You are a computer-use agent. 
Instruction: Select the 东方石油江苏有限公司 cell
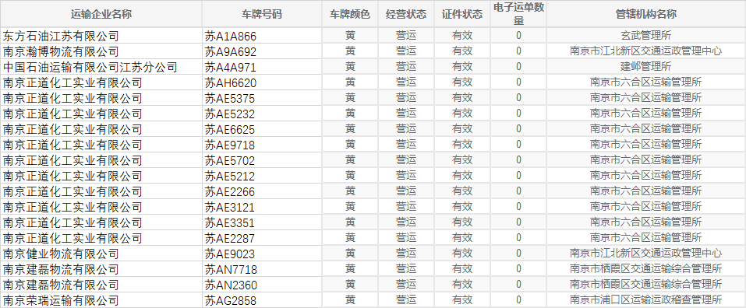point(101,36)
